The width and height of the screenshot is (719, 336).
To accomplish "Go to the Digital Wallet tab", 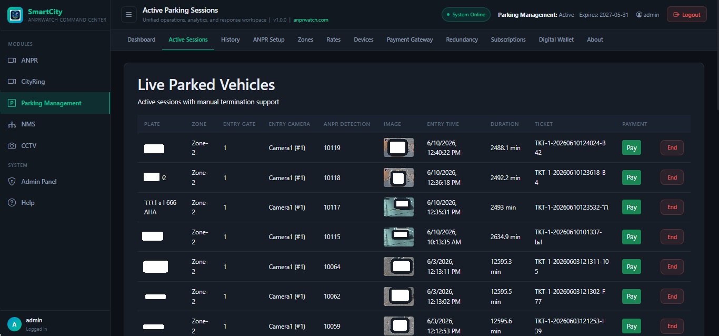I will pyautogui.click(x=556, y=39).
